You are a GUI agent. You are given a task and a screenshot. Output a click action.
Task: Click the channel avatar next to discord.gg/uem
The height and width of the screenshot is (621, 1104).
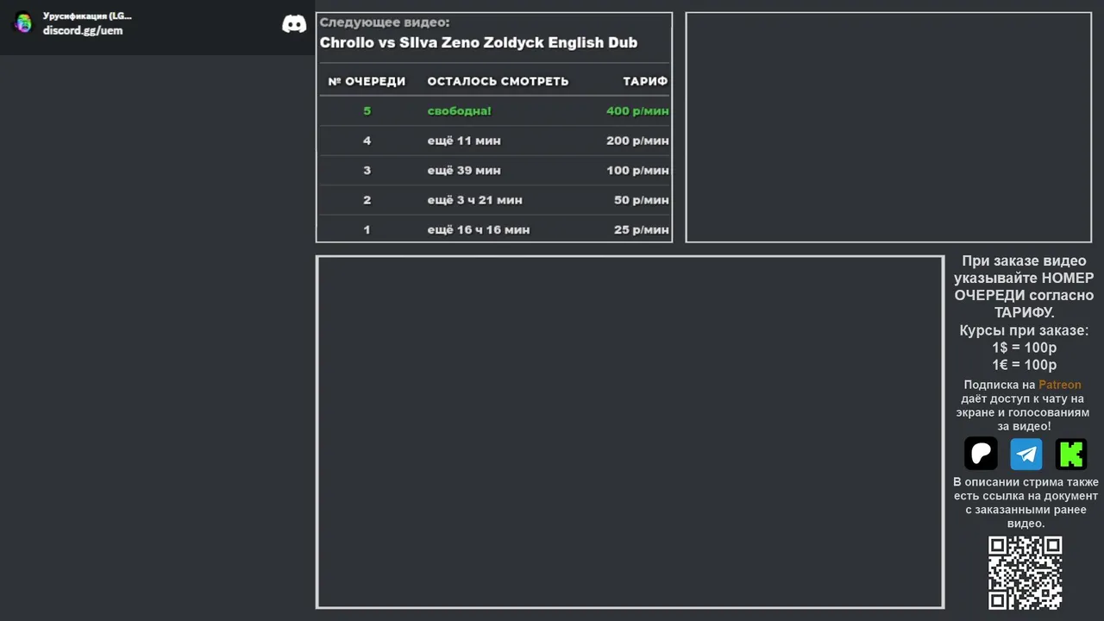(23, 23)
